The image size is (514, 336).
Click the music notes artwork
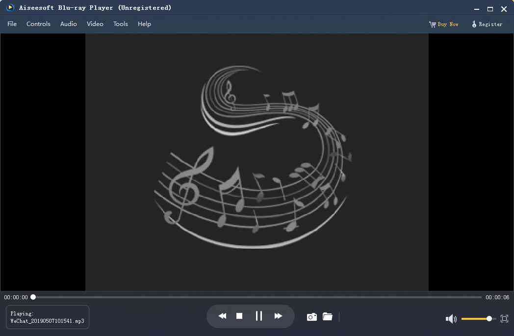(x=253, y=156)
